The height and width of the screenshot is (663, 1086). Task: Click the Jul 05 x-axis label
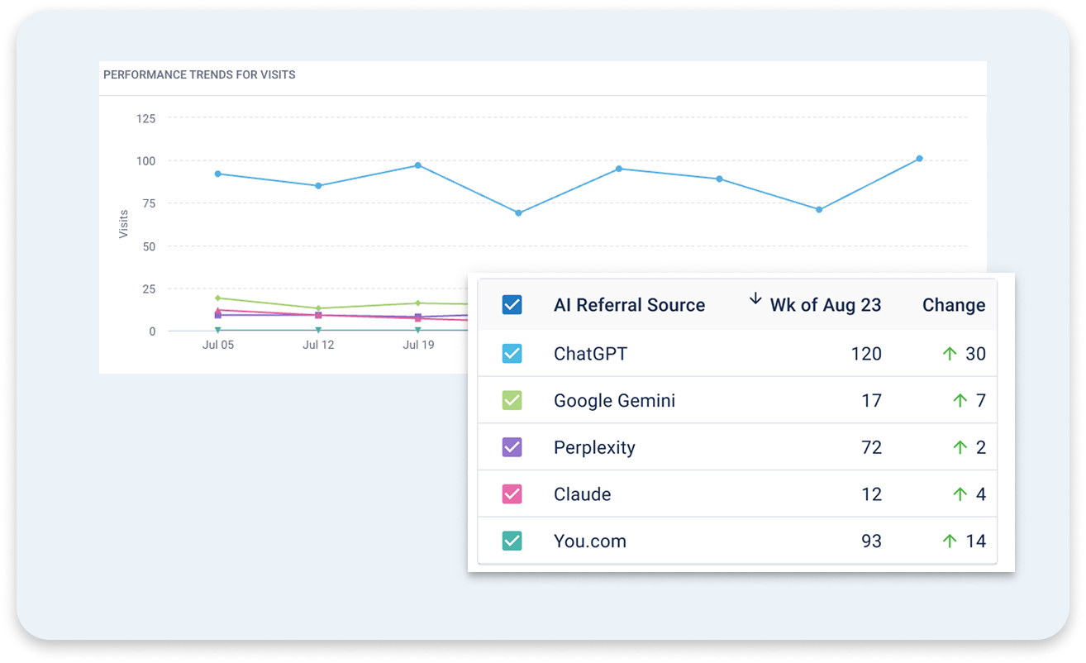point(218,345)
